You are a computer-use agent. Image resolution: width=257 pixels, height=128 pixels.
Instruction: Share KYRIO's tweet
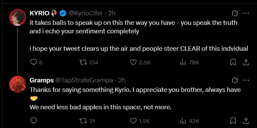click(x=246, y=62)
